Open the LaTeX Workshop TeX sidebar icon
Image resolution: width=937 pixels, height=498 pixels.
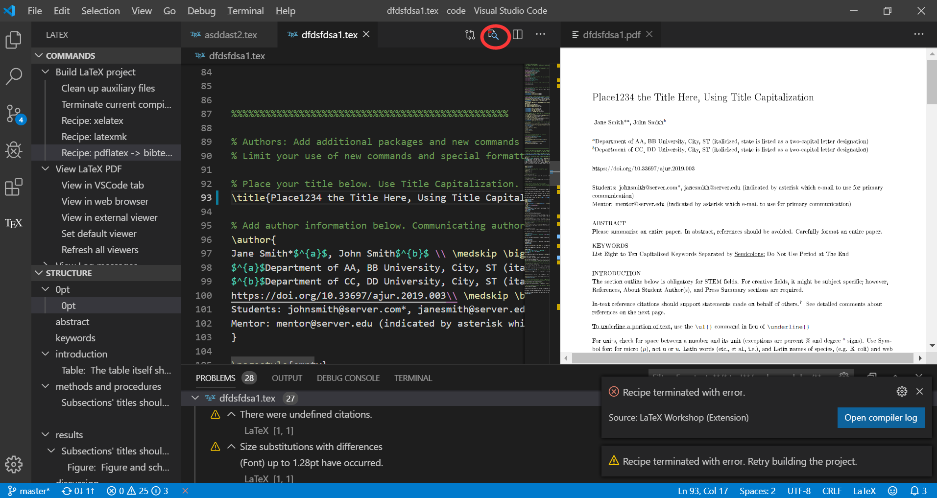[13, 223]
